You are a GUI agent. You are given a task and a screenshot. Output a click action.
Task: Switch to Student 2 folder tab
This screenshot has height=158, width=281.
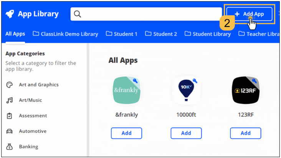pyautogui.click(x=161, y=34)
